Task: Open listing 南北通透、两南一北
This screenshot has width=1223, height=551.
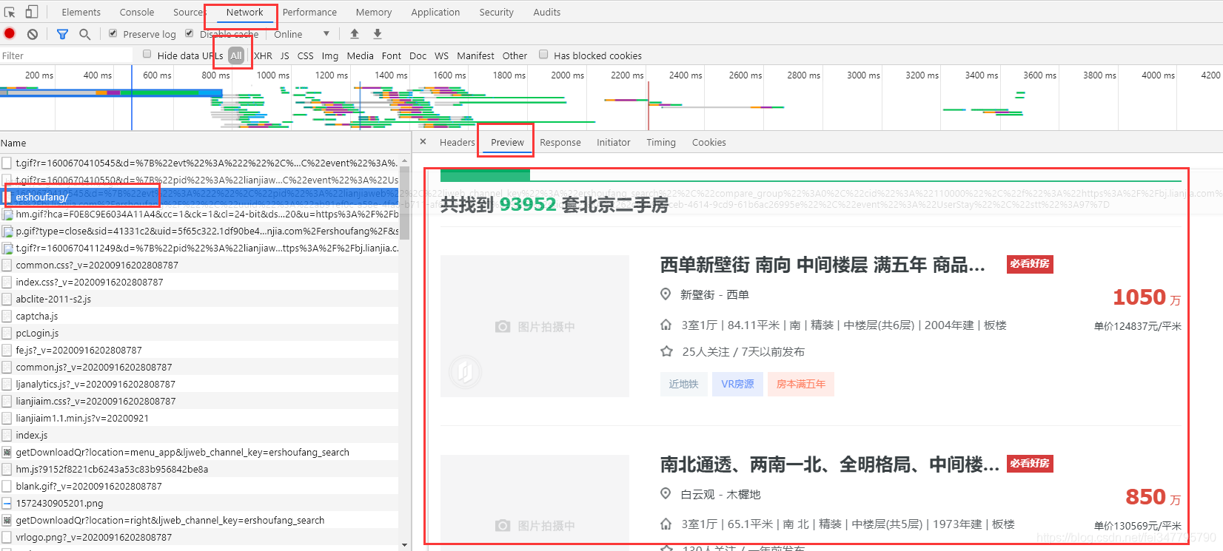Action: (x=830, y=464)
